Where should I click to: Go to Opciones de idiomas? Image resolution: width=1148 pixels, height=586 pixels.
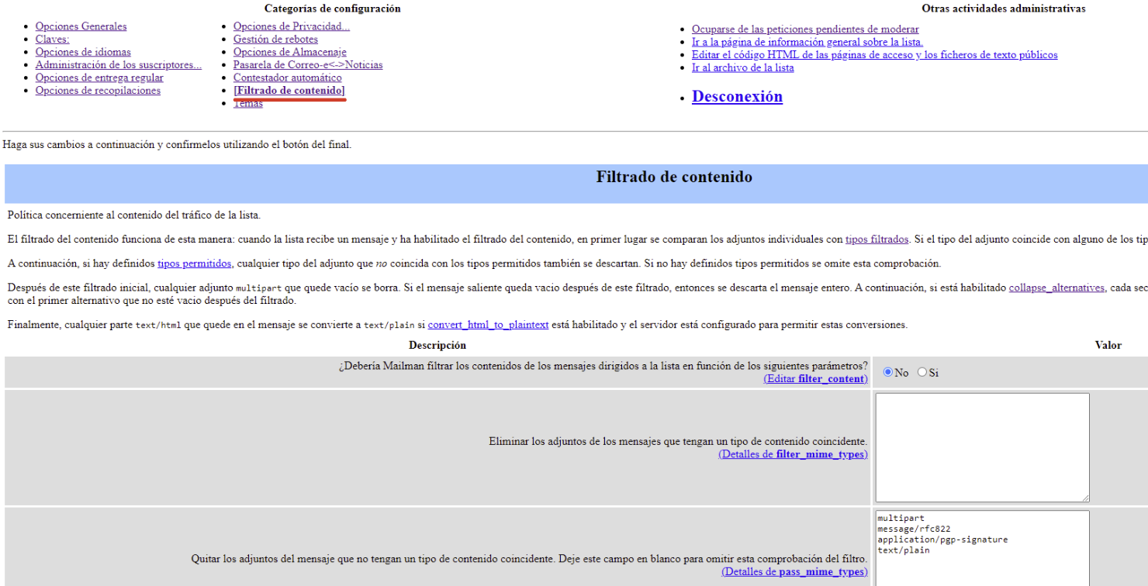pyautogui.click(x=83, y=52)
